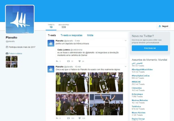174x121 pixels.
Task: Follow Planalto with the Seguir button
Action: coord(163,26)
